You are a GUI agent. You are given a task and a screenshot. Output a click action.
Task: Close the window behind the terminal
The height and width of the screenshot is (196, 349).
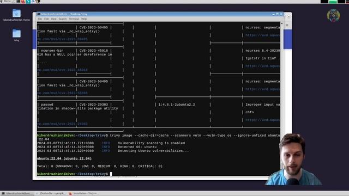pyautogui.click(x=288, y=16)
